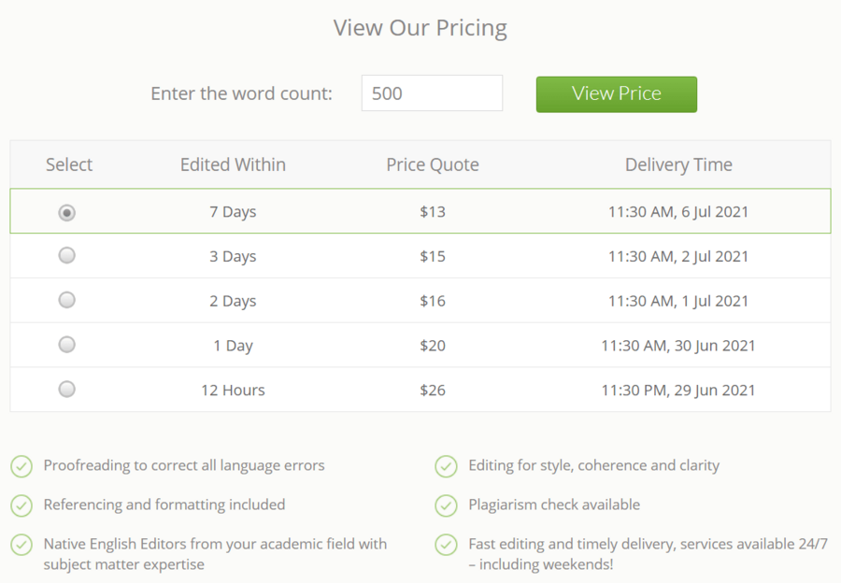Image resolution: width=841 pixels, height=583 pixels.
Task: Click the View Our Pricing heading
Action: pos(420,28)
